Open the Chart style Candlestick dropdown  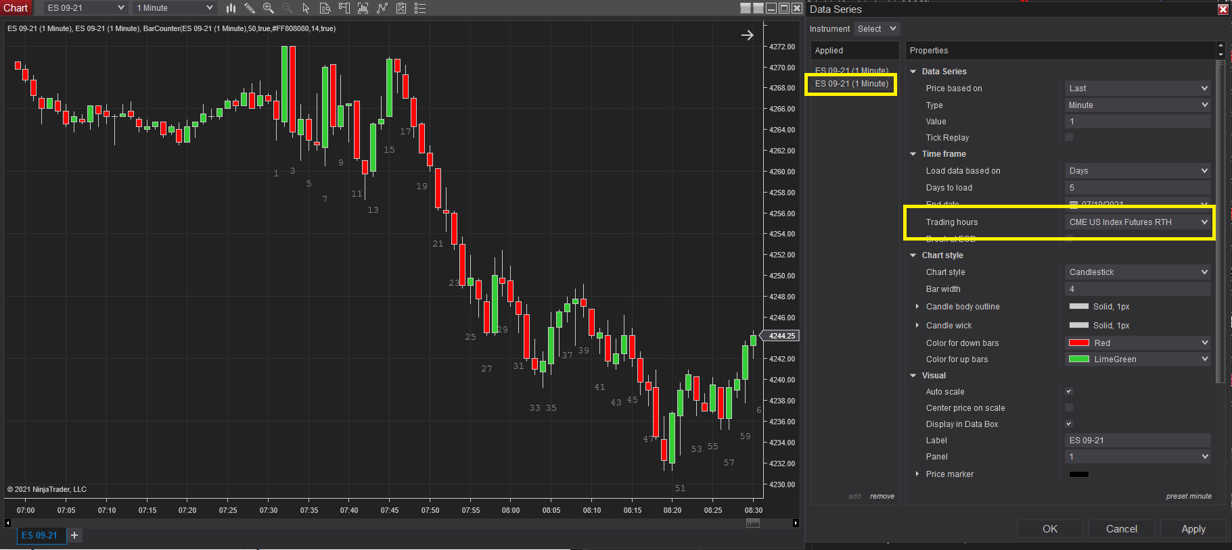(1138, 272)
